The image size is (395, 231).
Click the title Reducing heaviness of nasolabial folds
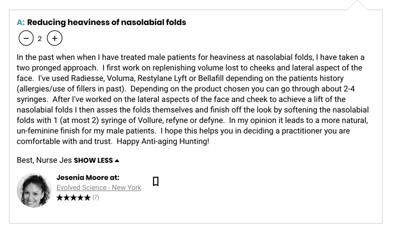(106, 22)
